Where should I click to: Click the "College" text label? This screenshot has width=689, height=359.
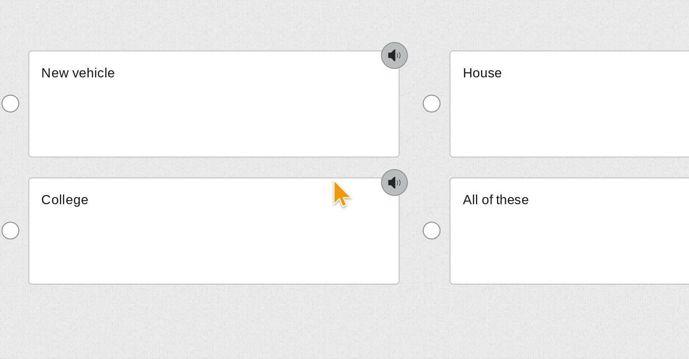65,200
